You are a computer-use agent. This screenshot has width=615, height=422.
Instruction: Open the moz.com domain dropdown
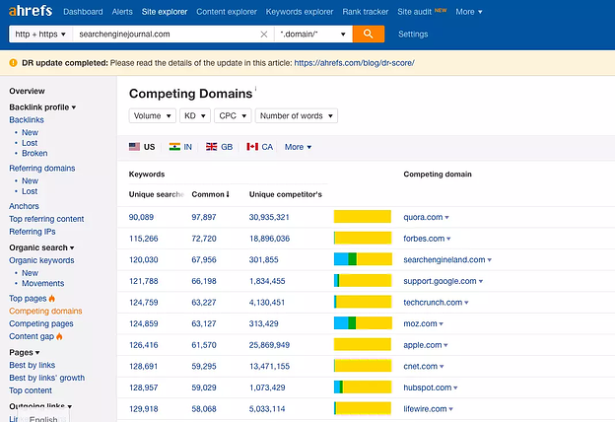tap(442, 323)
